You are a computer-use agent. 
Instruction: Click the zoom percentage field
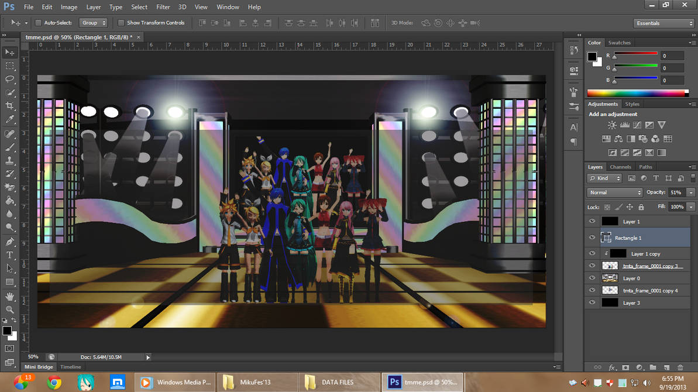(33, 357)
